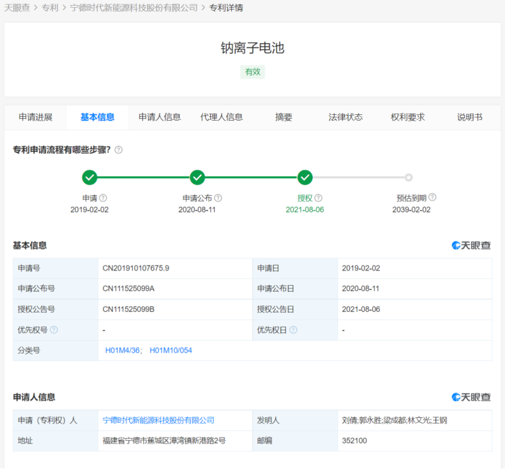Click question mark icon next to 申请 step

click(103, 198)
